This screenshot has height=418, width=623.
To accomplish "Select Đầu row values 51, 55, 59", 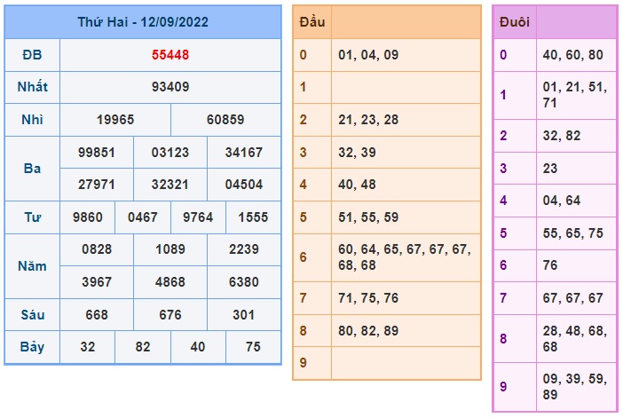I will point(368,217).
